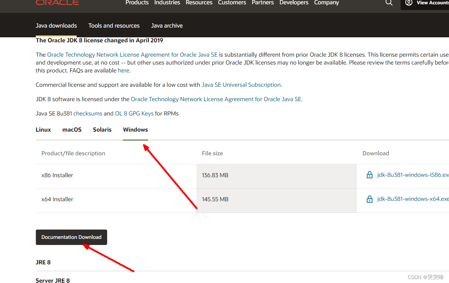
Task: Open the Industries menu
Action: coord(167,3)
